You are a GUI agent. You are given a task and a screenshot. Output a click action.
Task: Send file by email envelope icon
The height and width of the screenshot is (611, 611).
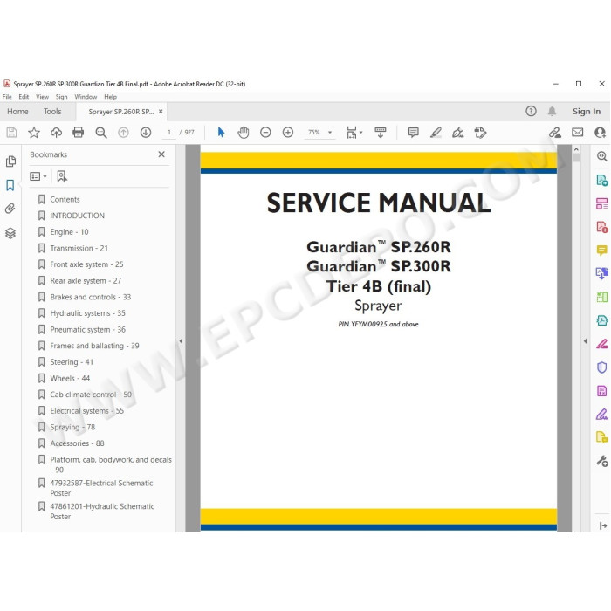[578, 133]
